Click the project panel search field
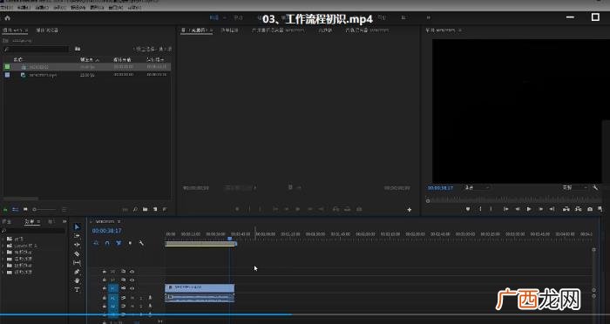 coord(37,49)
